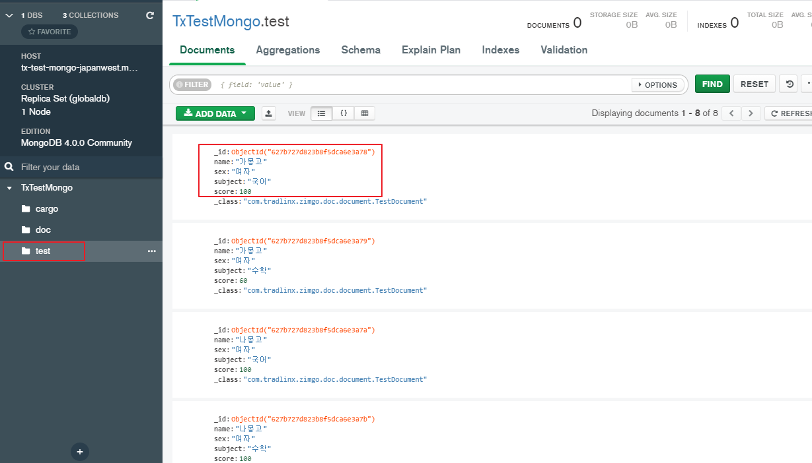Image resolution: width=812 pixels, height=463 pixels.
Task: Click the export collection icon
Action: (269, 113)
